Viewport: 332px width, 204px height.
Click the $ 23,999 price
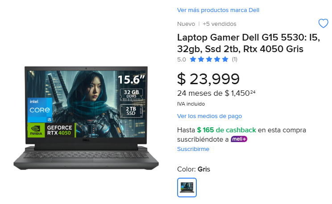pyautogui.click(x=208, y=79)
